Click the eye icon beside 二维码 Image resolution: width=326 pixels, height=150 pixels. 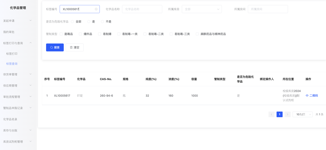point(307,96)
